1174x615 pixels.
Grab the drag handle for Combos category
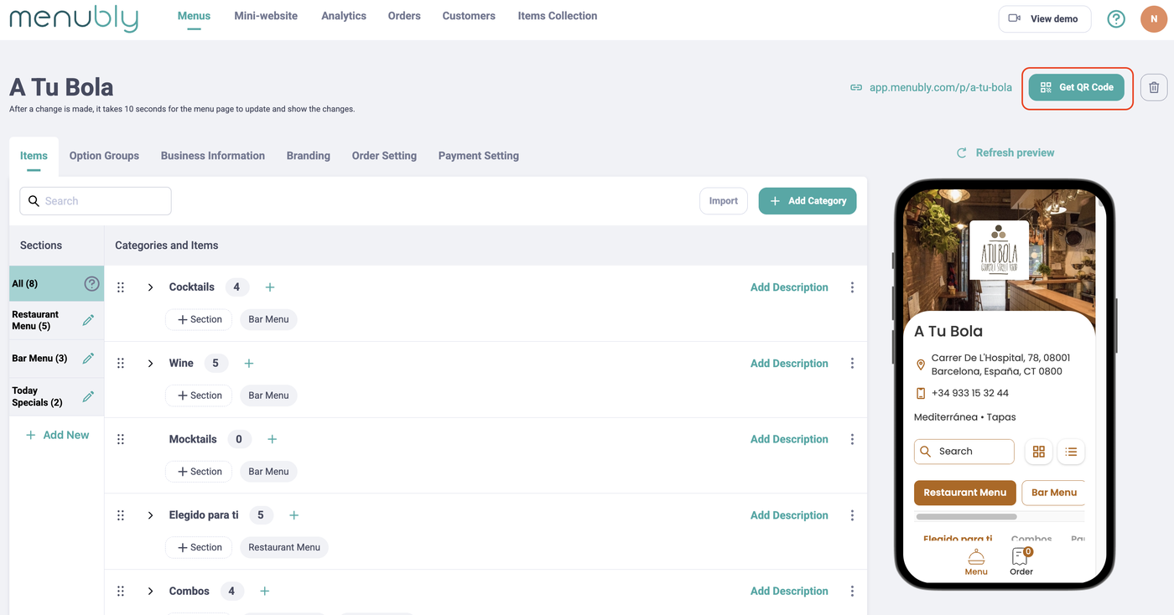point(121,592)
